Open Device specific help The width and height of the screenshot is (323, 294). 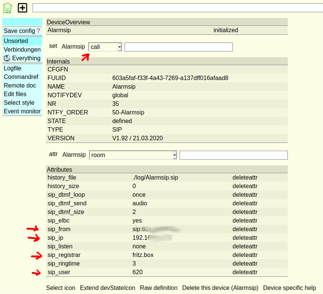pyautogui.click(x=289, y=288)
